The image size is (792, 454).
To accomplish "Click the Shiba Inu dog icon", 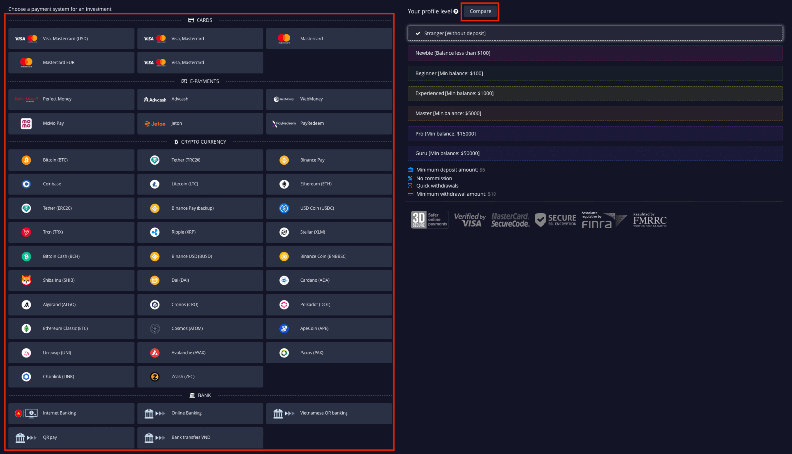I will click(x=26, y=280).
